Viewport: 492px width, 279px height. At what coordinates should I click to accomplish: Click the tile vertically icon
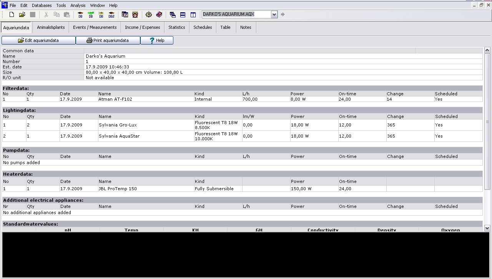[x=193, y=15]
